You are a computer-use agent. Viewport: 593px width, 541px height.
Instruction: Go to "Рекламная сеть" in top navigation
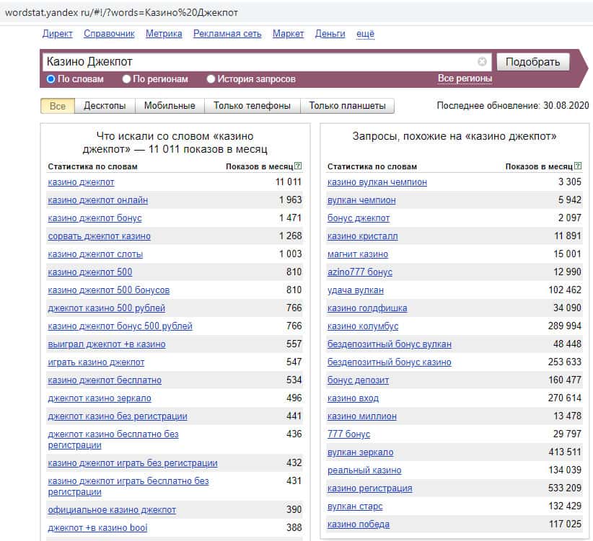click(x=227, y=34)
